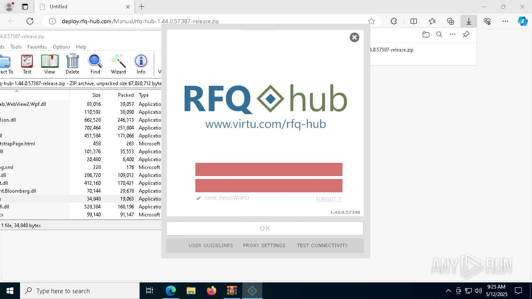Open Task View on the taskbar
Screen dimensions: 532x299
[x=150, y=291]
